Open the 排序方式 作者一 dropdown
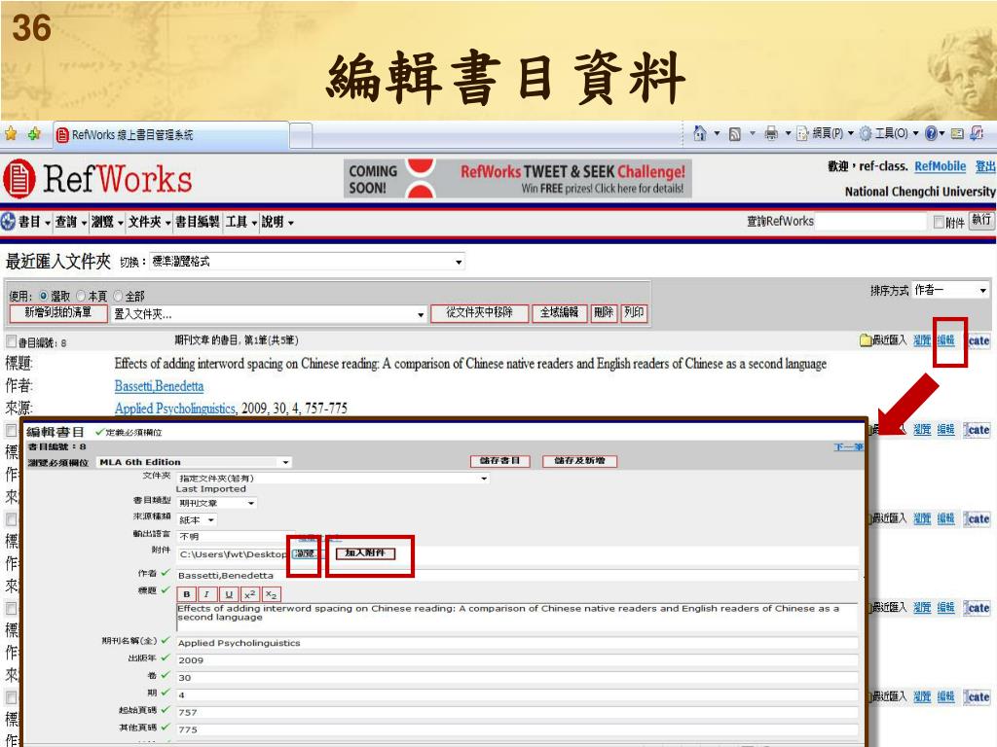This screenshot has height=747, width=997. coord(950,290)
